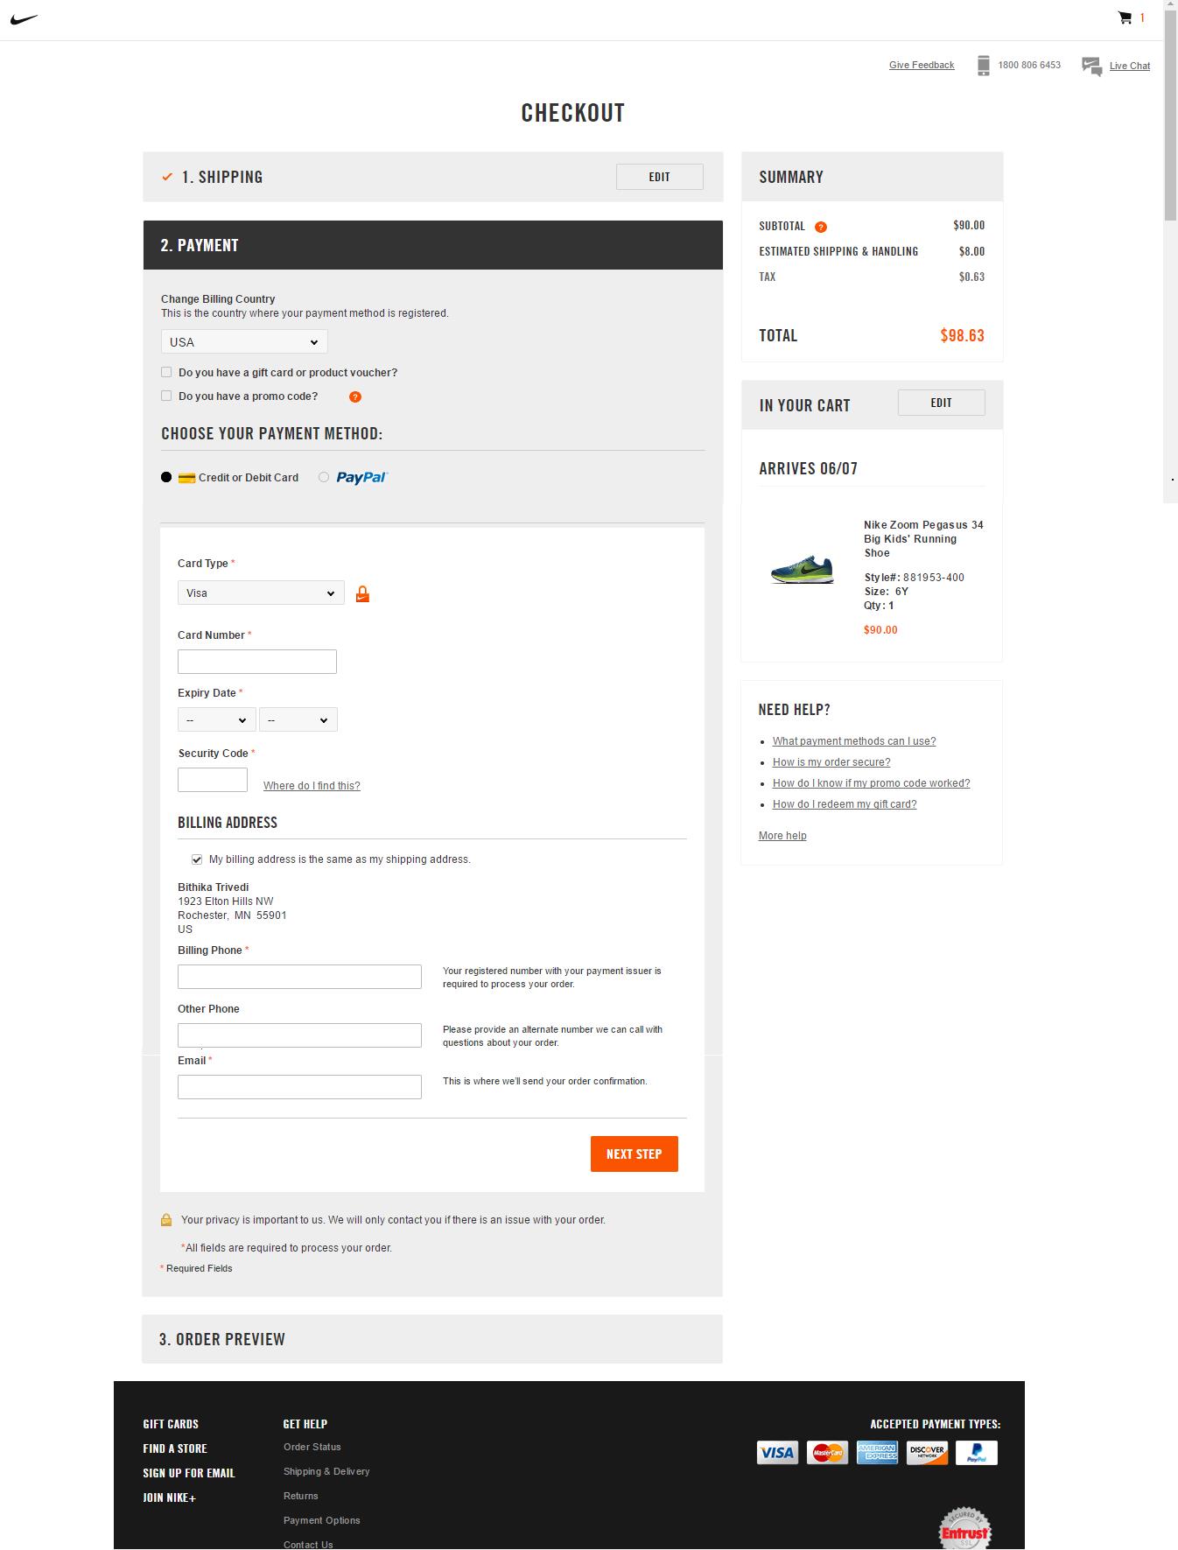This screenshot has height=1550, width=1178.
Task: Enable the promo code checkbox
Action: [165, 395]
